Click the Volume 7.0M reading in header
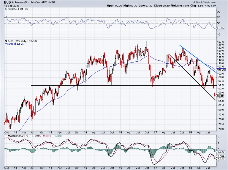Screen dimensions: 228x170 tap(180, 6)
